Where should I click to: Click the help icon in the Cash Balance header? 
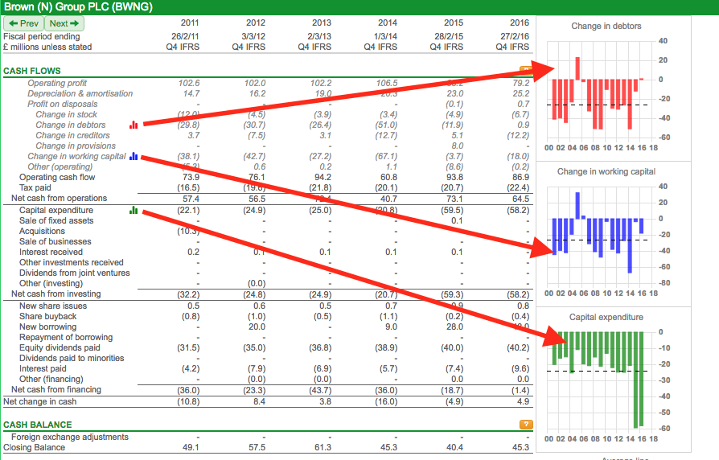(526, 425)
